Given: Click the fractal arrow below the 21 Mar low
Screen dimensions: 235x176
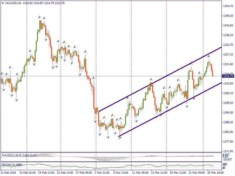Looking at the screenshot, I should (187, 106).
